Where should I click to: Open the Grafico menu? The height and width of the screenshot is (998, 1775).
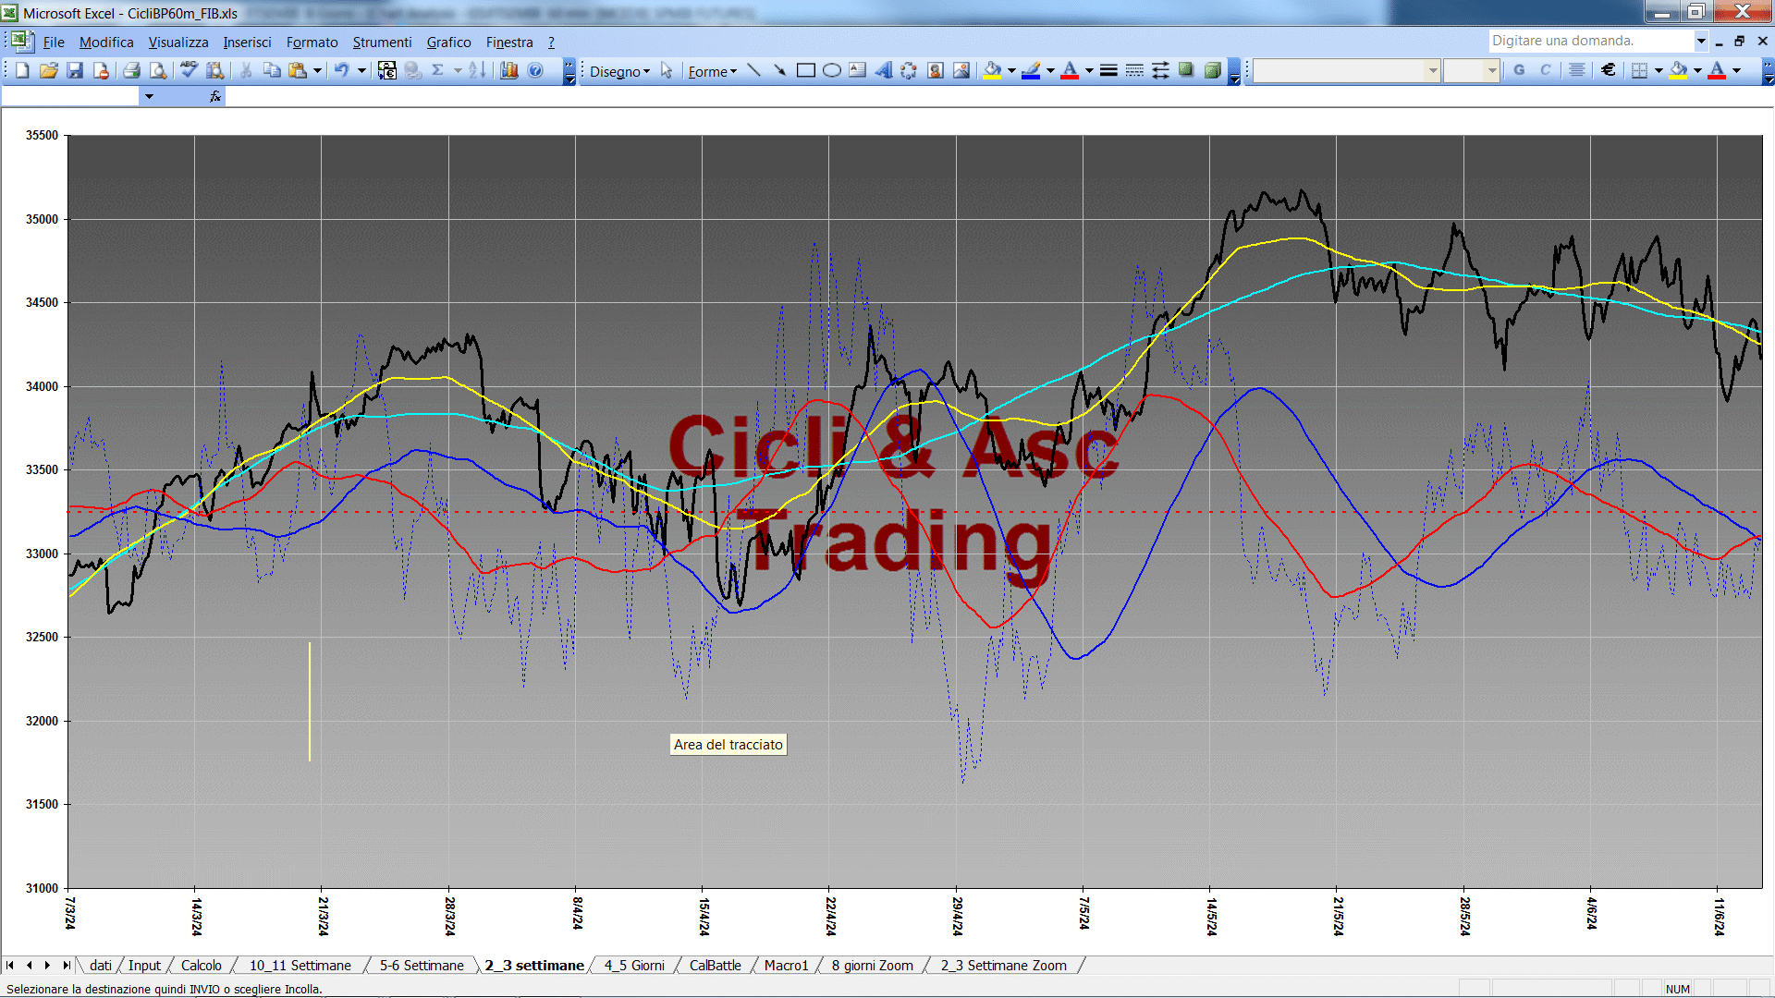tap(448, 42)
